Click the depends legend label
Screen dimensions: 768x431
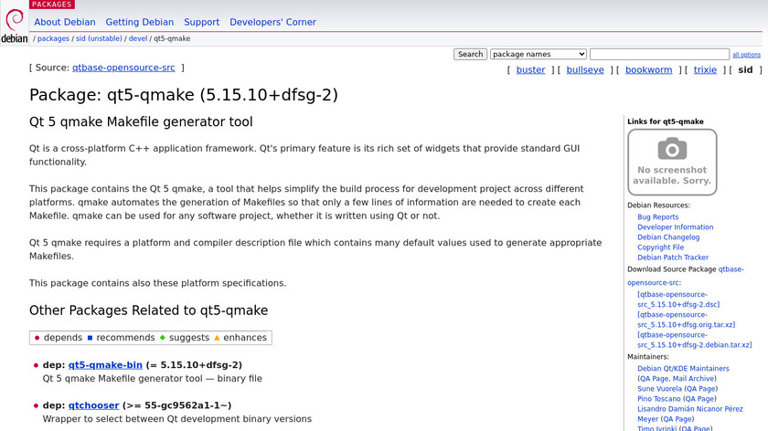coord(63,338)
